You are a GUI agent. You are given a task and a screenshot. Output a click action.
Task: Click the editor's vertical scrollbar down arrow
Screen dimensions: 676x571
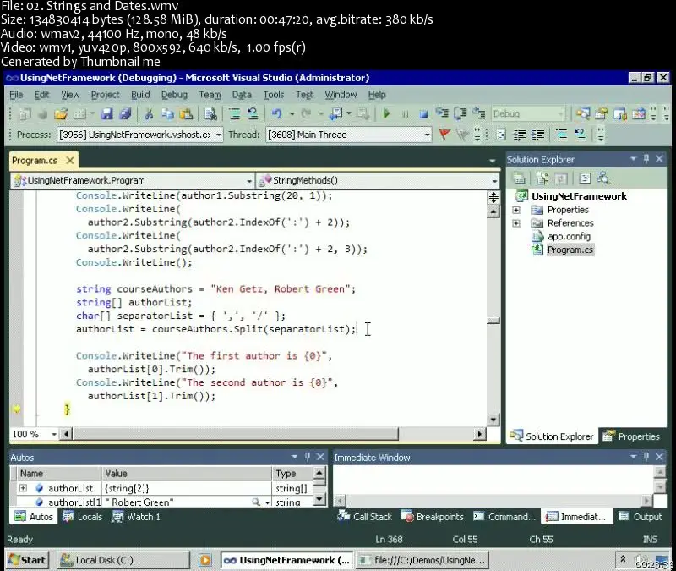point(493,420)
